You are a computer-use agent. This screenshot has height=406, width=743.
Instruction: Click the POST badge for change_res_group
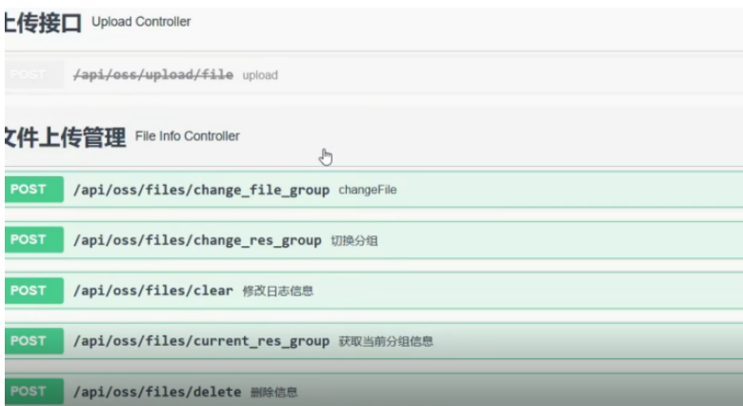tap(30, 240)
